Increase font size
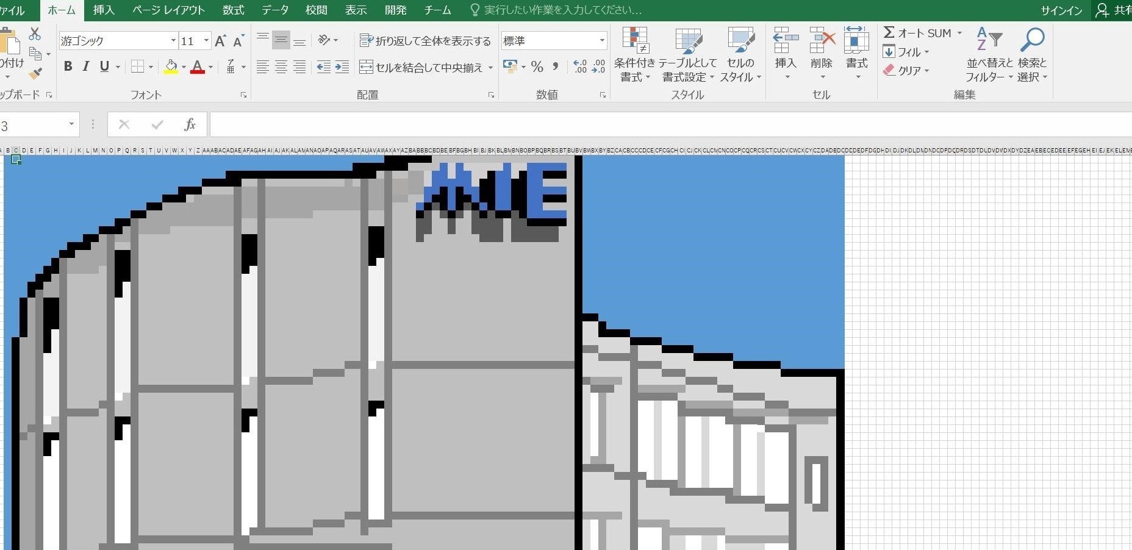This screenshot has height=550, width=1132. [x=220, y=41]
